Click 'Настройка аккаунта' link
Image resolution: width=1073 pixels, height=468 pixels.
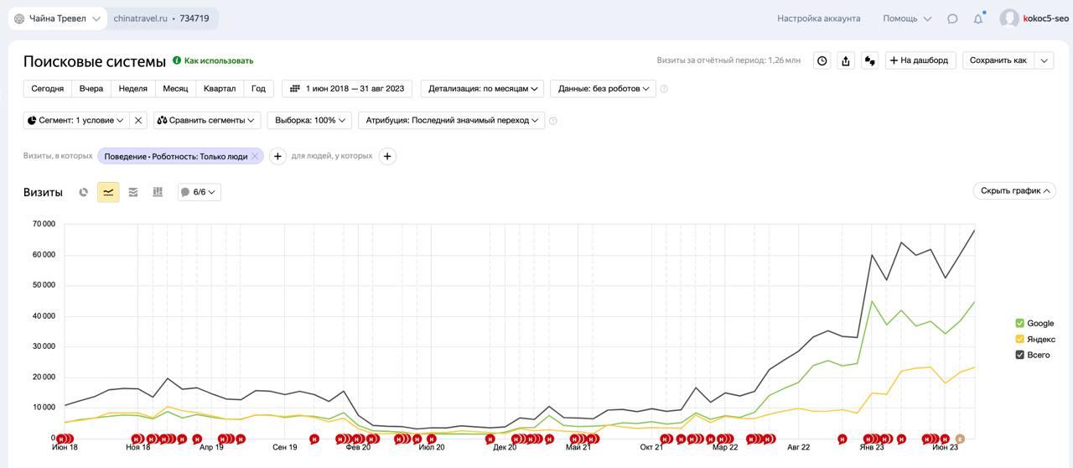818,18
